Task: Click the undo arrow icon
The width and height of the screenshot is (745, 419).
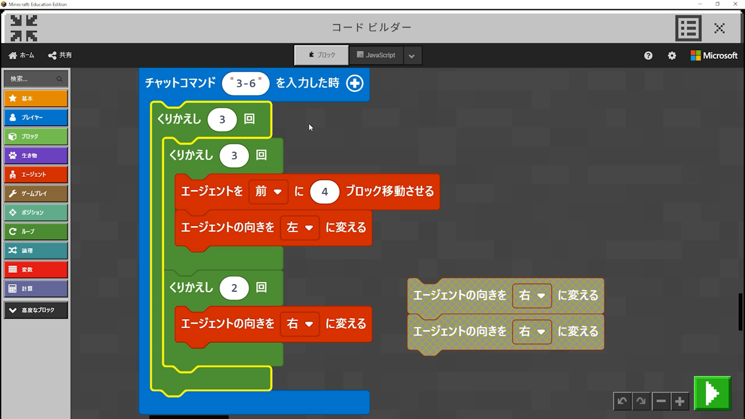Action: [622, 401]
